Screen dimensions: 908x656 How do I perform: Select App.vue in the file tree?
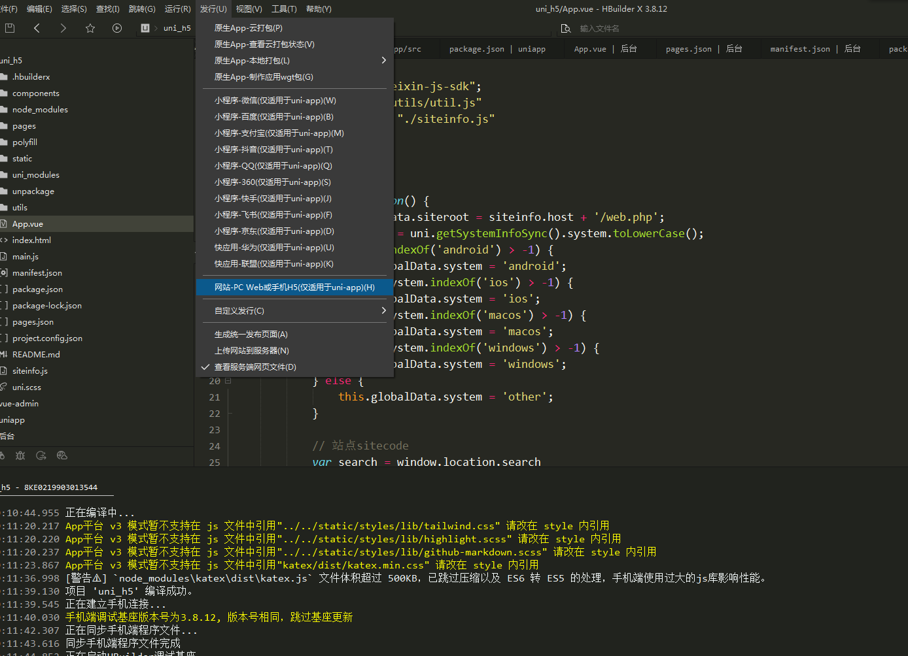[97, 224]
